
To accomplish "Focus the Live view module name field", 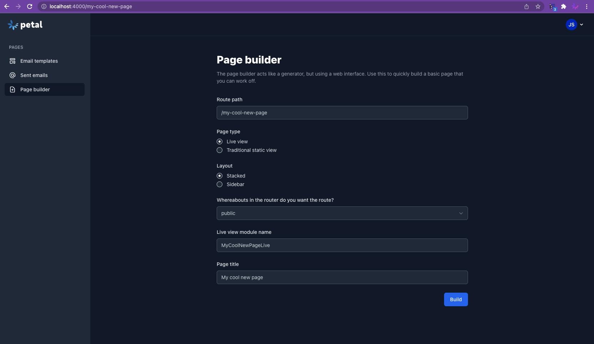I will click(342, 245).
